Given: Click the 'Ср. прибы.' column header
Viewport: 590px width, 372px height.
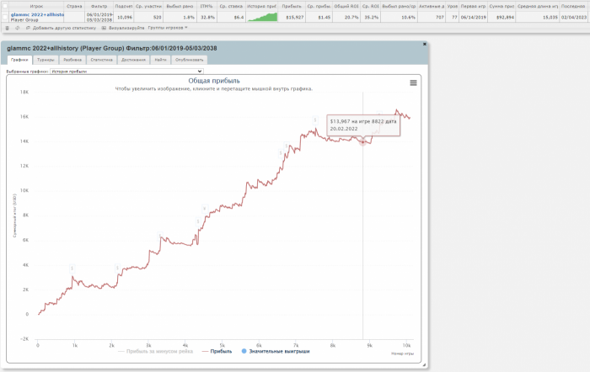Looking at the screenshot, I should (x=319, y=7).
